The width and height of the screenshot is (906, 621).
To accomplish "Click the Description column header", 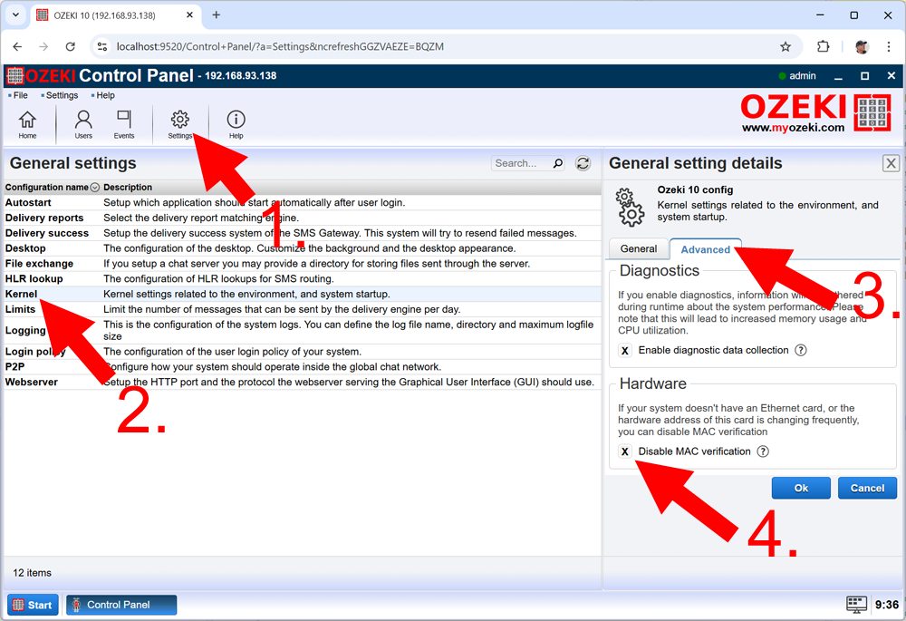I will click(x=128, y=188).
